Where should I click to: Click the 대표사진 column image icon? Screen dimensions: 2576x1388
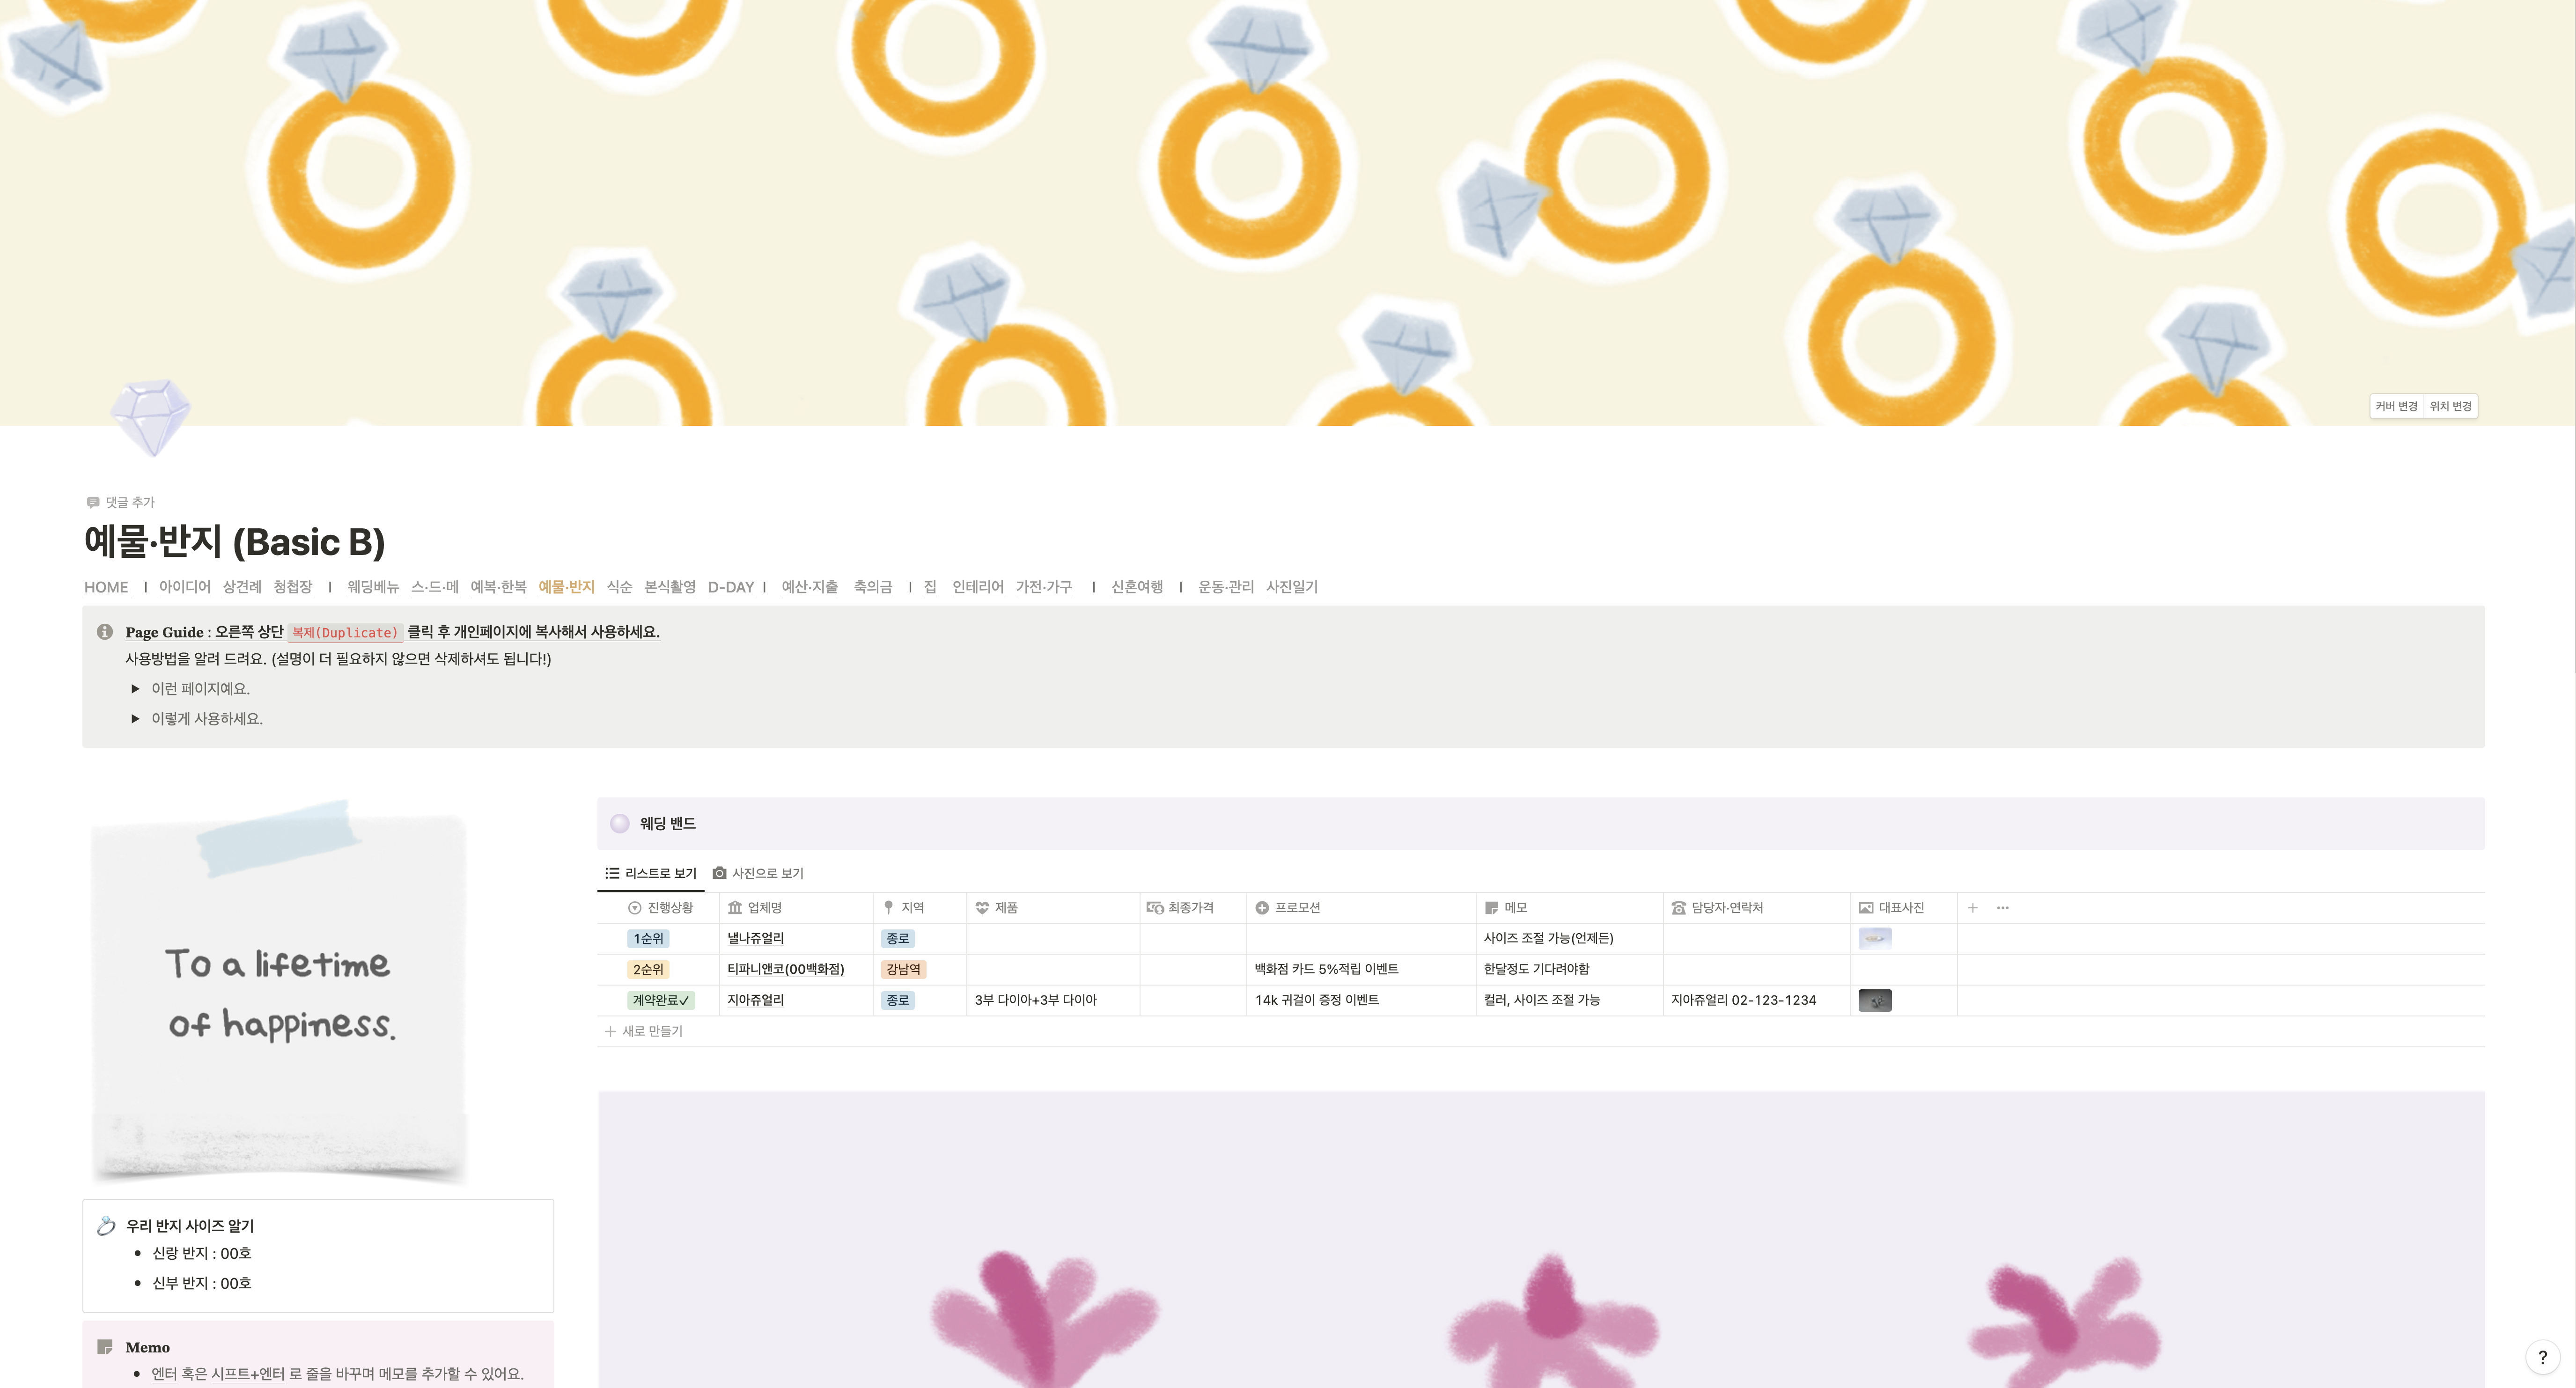pyautogui.click(x=1866, y=908)
